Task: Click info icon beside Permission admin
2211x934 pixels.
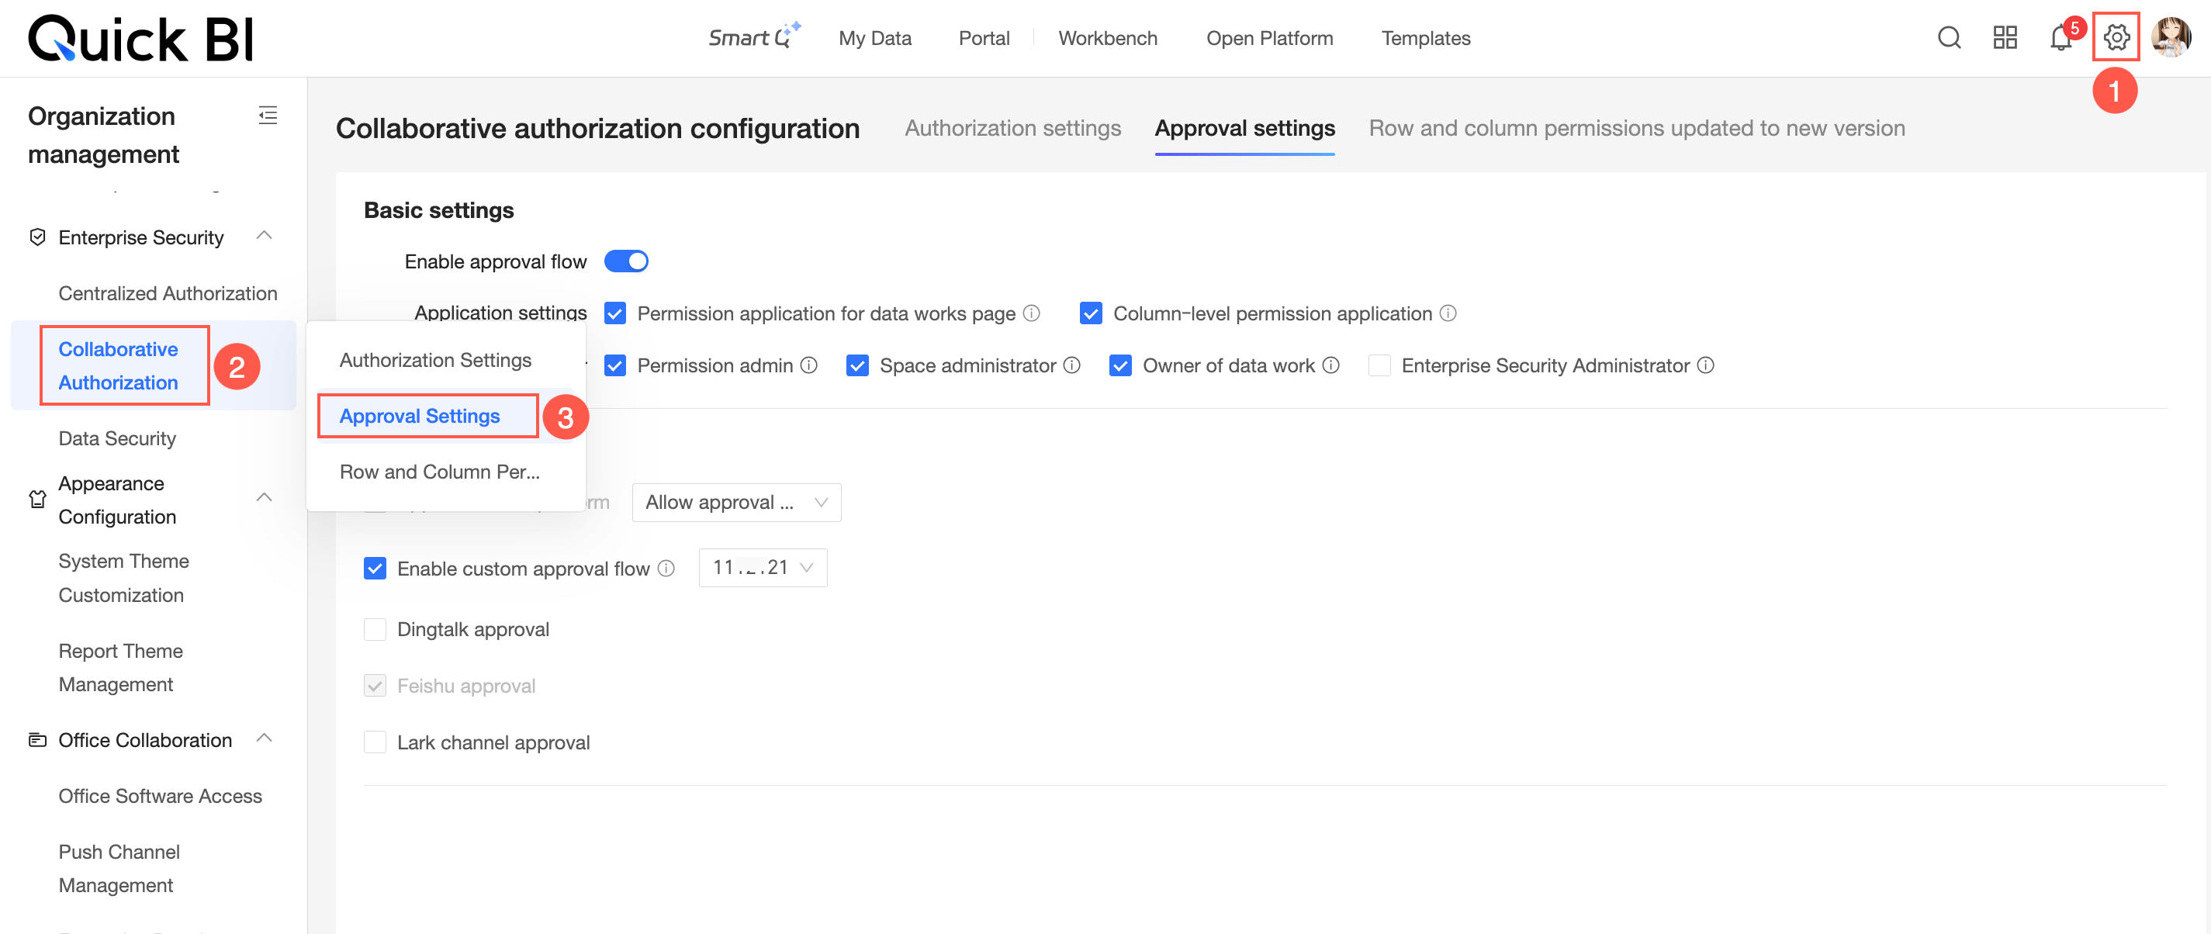Action: coord(808,365)
